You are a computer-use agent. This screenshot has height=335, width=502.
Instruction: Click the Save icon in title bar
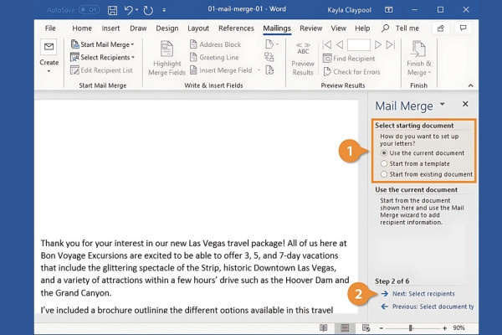coord(112,10)
